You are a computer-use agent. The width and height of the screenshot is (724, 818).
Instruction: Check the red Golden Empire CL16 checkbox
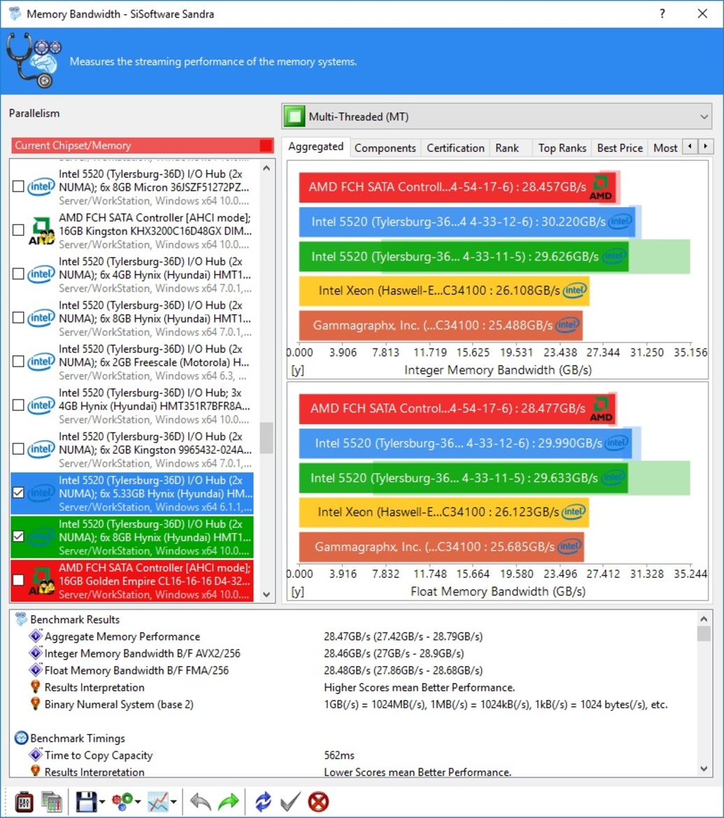[x=18, y=580]
